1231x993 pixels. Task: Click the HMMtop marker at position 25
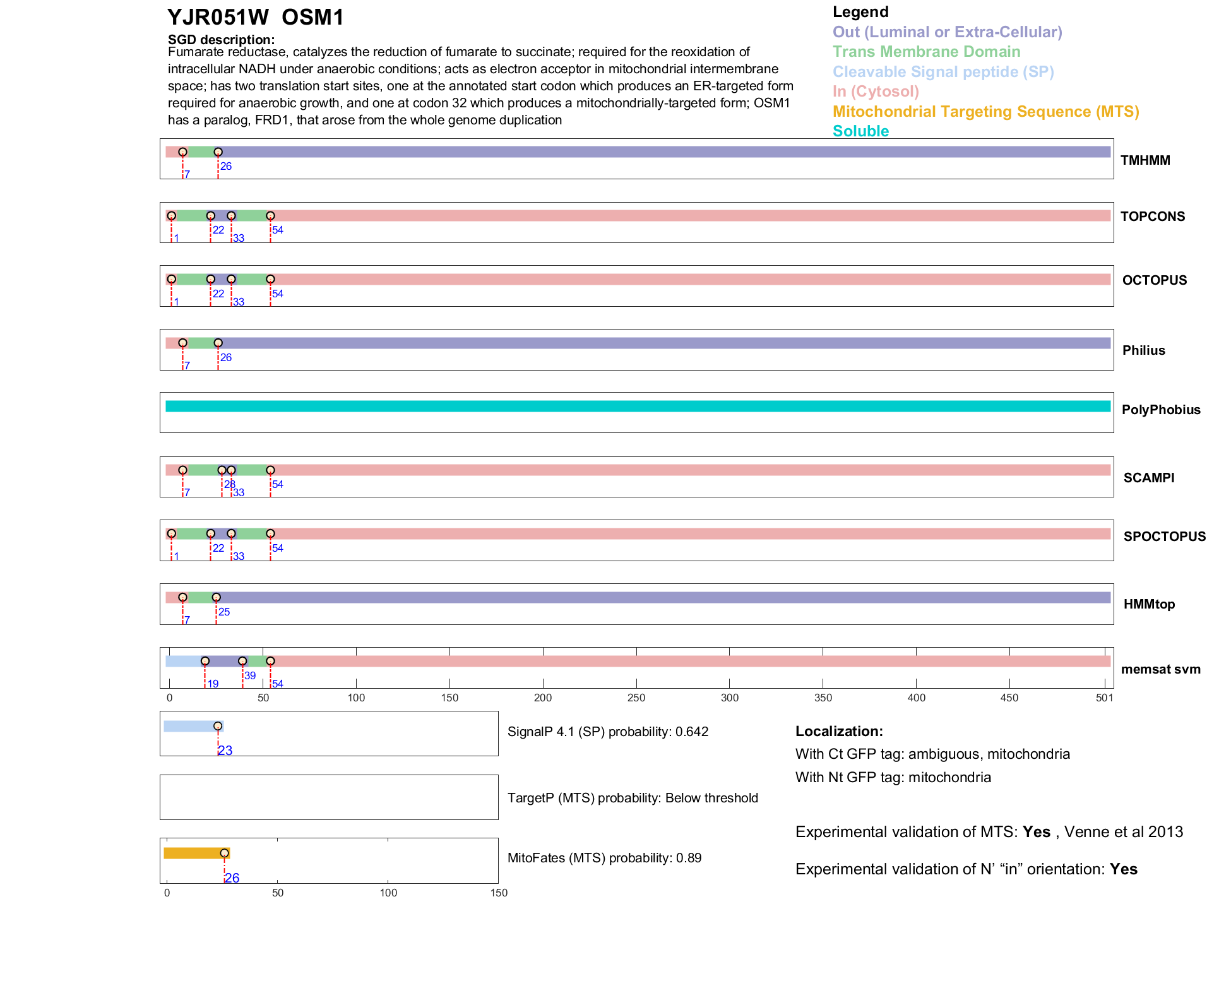216,597
